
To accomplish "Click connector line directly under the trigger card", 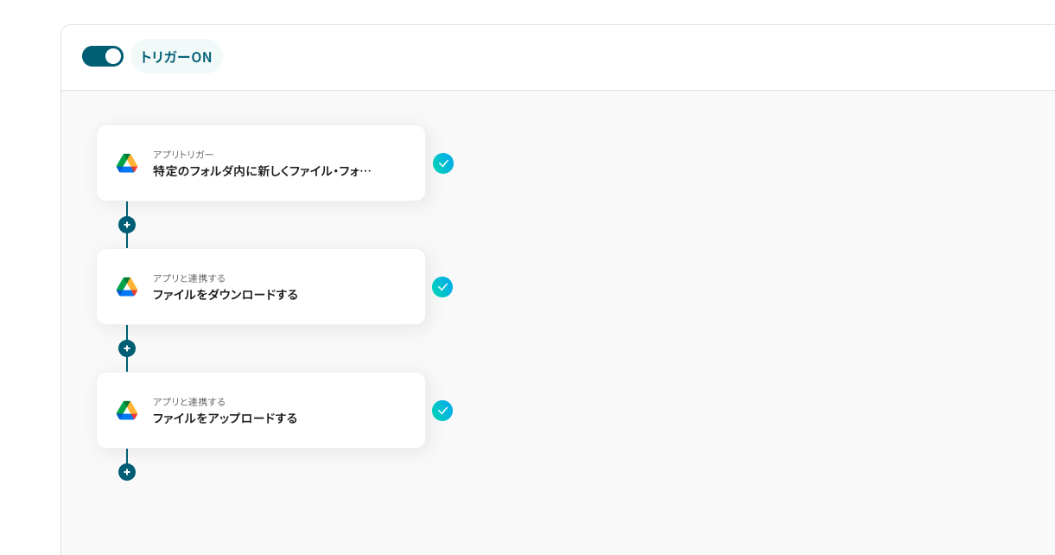I will pyautogui.click(x=127, y=208).
